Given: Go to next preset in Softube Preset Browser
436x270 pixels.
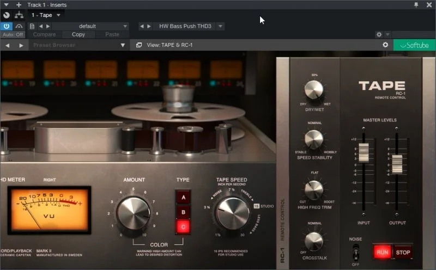Looking at the screenshot, I should tap(21, 45).
